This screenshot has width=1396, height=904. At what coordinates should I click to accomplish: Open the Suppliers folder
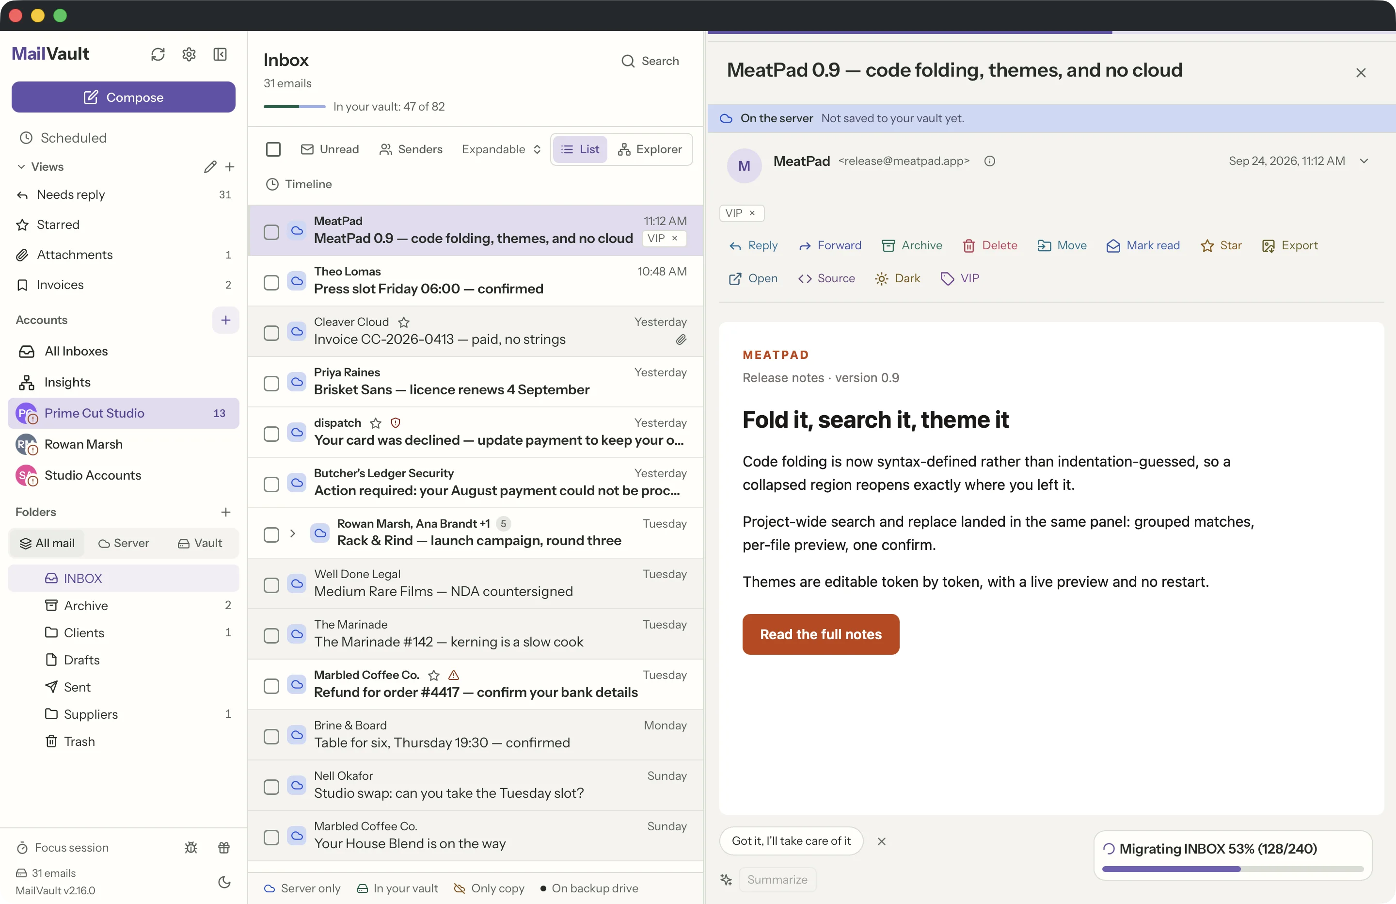pos(124,714)
